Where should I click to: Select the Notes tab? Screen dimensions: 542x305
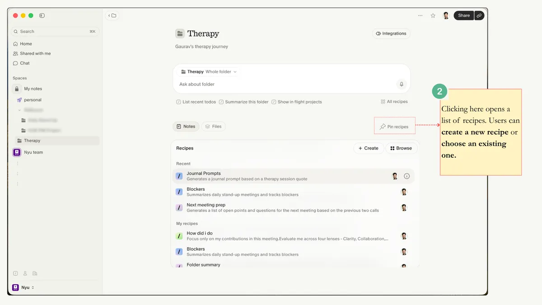click(x=186, y=127)
